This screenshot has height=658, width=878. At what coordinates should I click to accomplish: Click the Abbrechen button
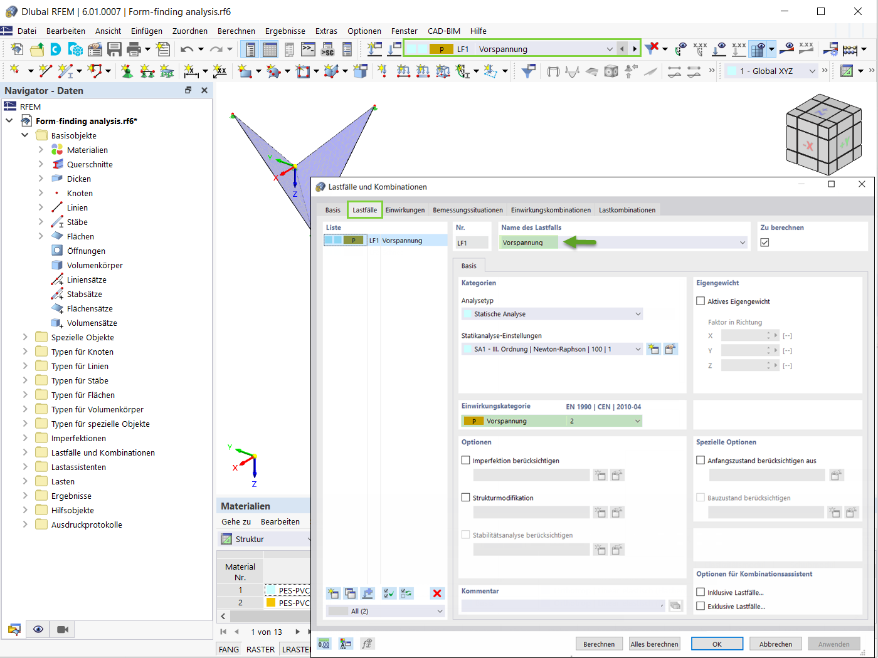point(776,644)
